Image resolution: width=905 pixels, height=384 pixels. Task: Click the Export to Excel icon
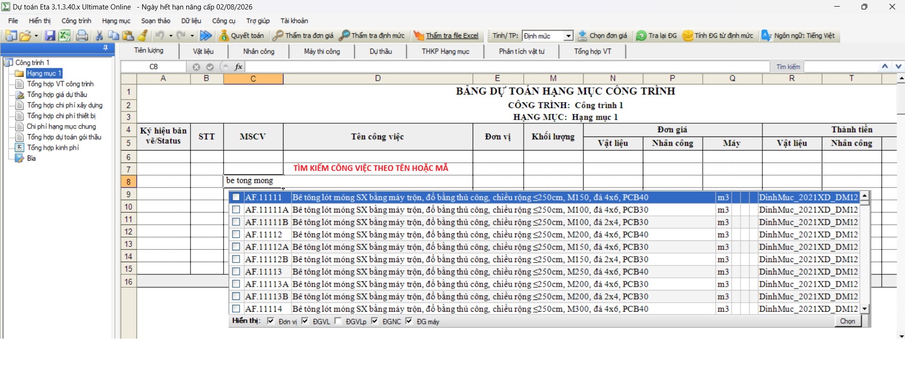tap(64, 36)
